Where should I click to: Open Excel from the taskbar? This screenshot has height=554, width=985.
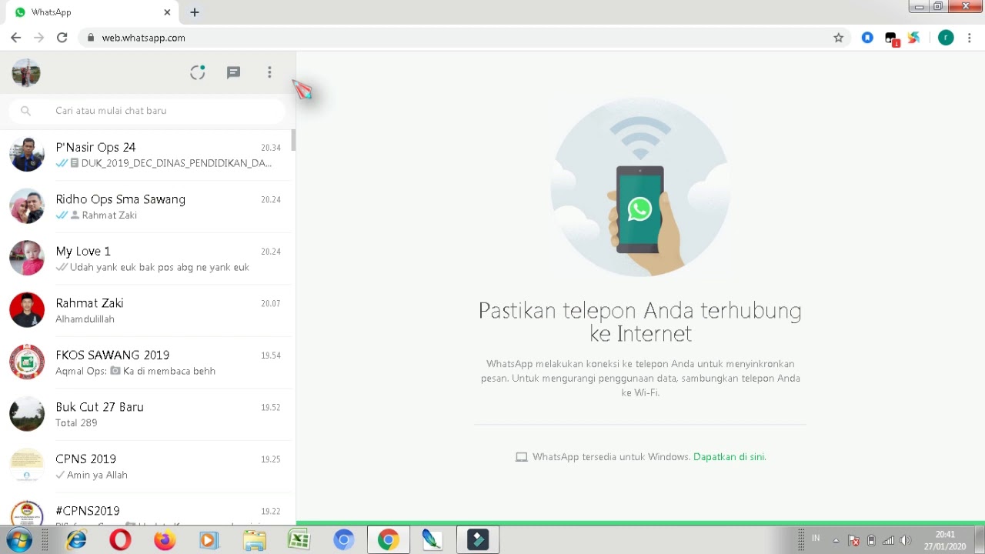pyautogui.click(x=299, y=540)
